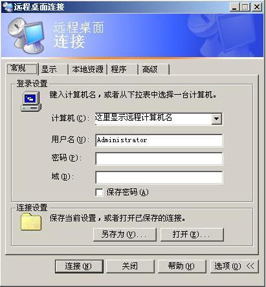Switch to the 显示 tab
This screenshot has width=266, height=287.
(53, 69)
